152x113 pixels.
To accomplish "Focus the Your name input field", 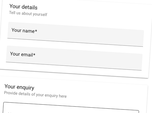I will (76, 34).
